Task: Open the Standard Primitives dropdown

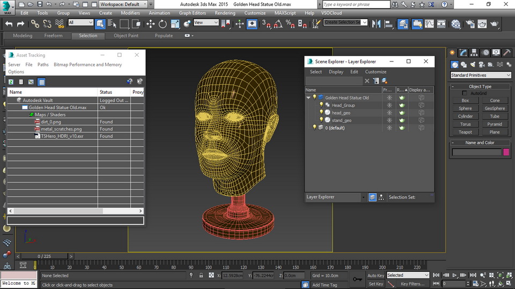Action: tap(480, 75)
